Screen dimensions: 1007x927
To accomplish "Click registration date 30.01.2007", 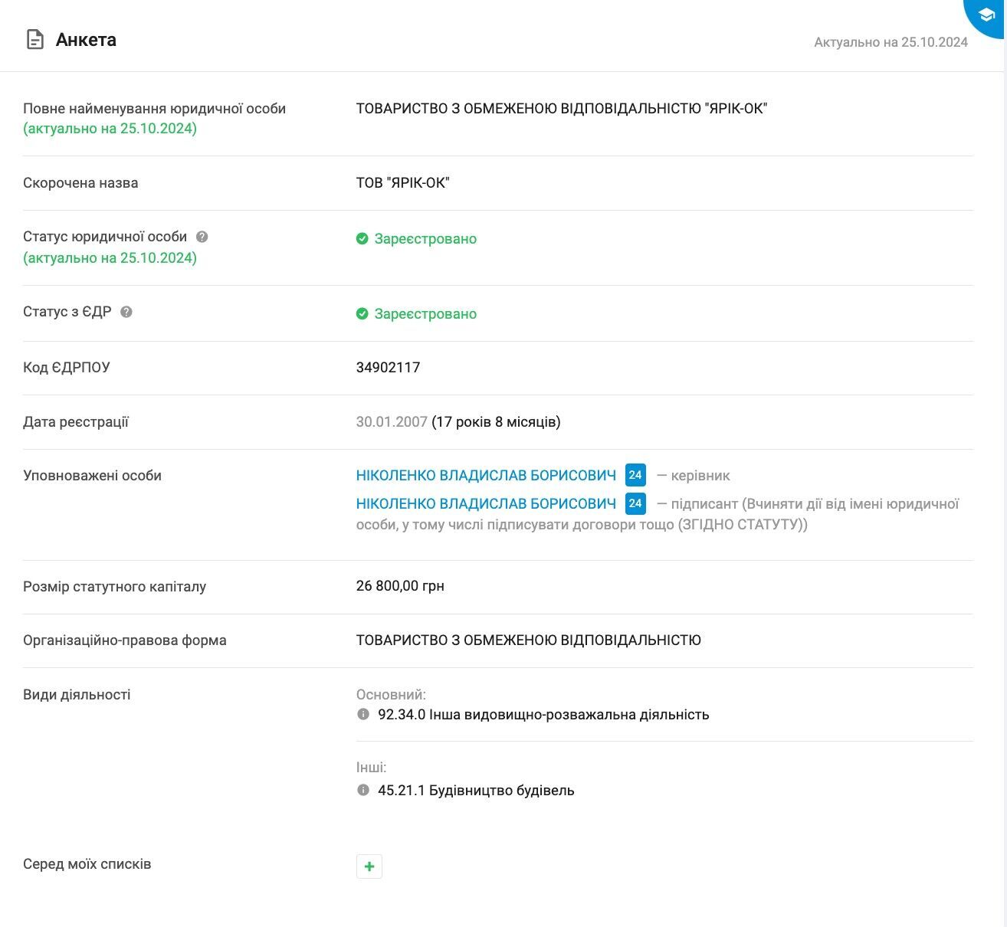I will pos(392,422).
